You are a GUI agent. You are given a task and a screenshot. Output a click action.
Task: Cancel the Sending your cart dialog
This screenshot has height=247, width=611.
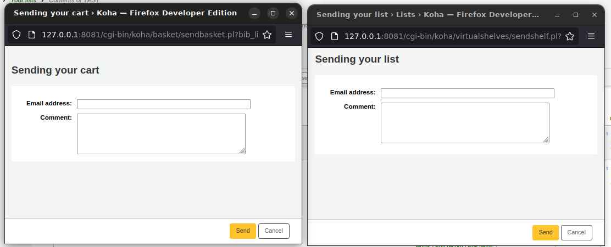[x=274, y=231]
